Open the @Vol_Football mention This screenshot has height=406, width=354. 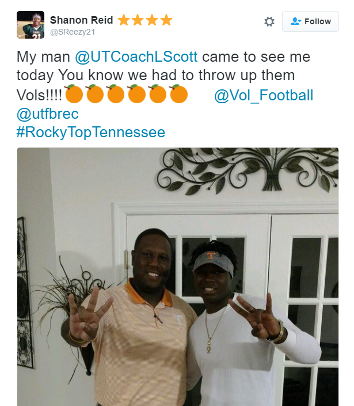[x=264, y=95]
